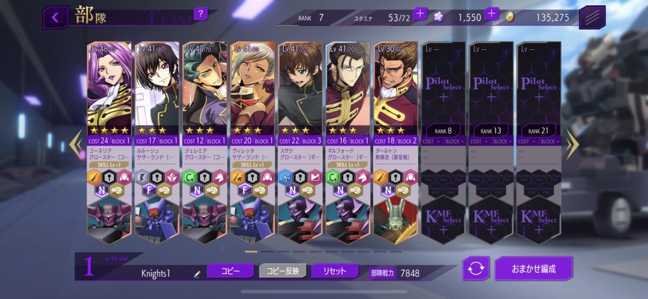Select the second team page indicator dash
Image resolution: width=648 pixels, height=299 pixels.
point(267,252)
